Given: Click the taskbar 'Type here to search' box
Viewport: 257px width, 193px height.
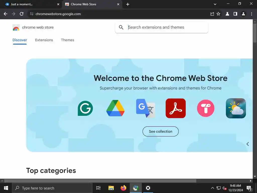Looking at the screenshot, I should tap(52, 188).
